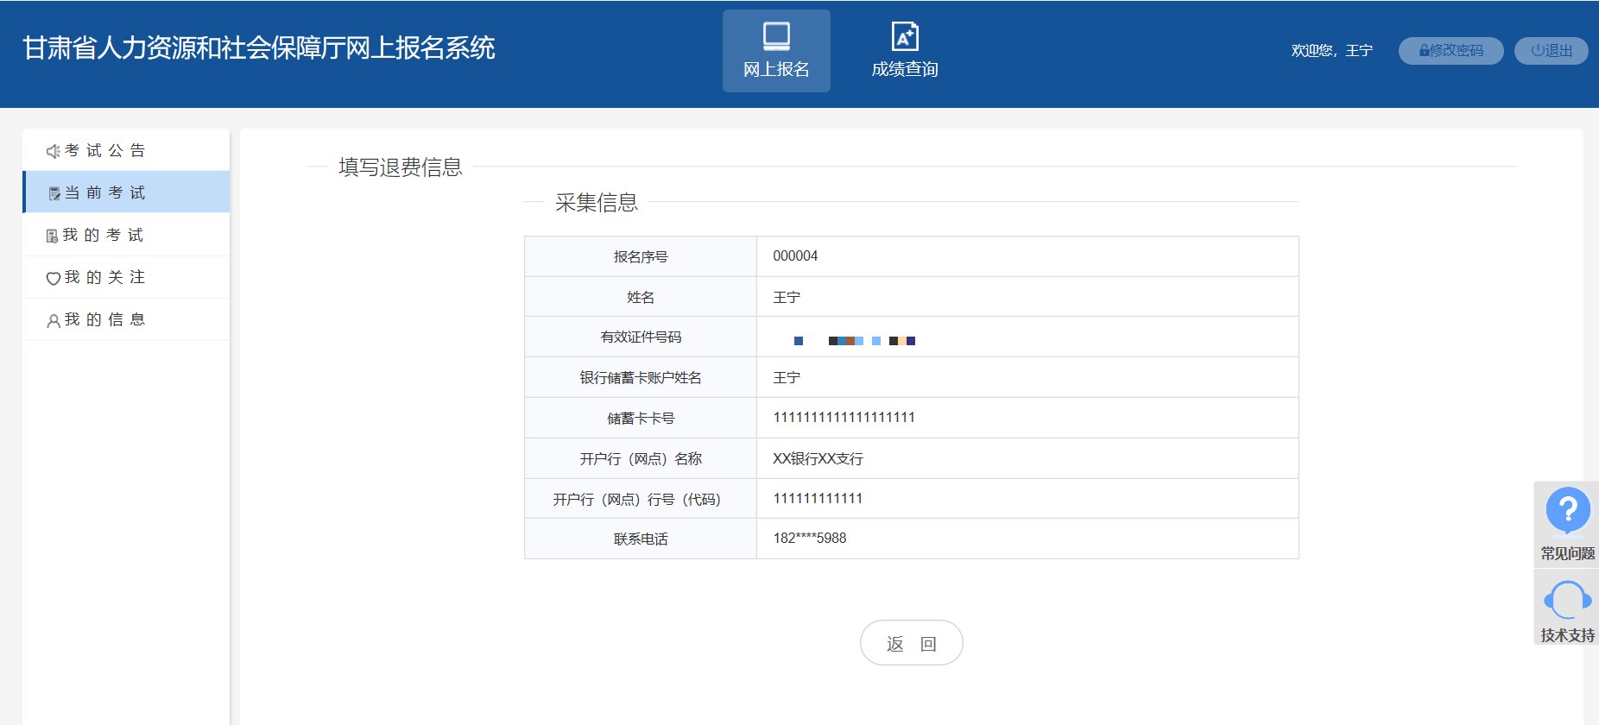Click the 采集信息 section heading

[597, 202]
